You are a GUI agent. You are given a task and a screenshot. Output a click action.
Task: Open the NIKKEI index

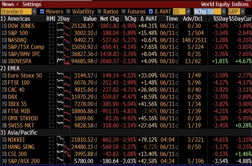click(16, 140)
